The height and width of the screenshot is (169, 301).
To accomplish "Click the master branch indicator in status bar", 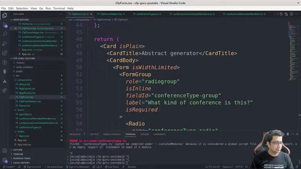I will point(8,167).
